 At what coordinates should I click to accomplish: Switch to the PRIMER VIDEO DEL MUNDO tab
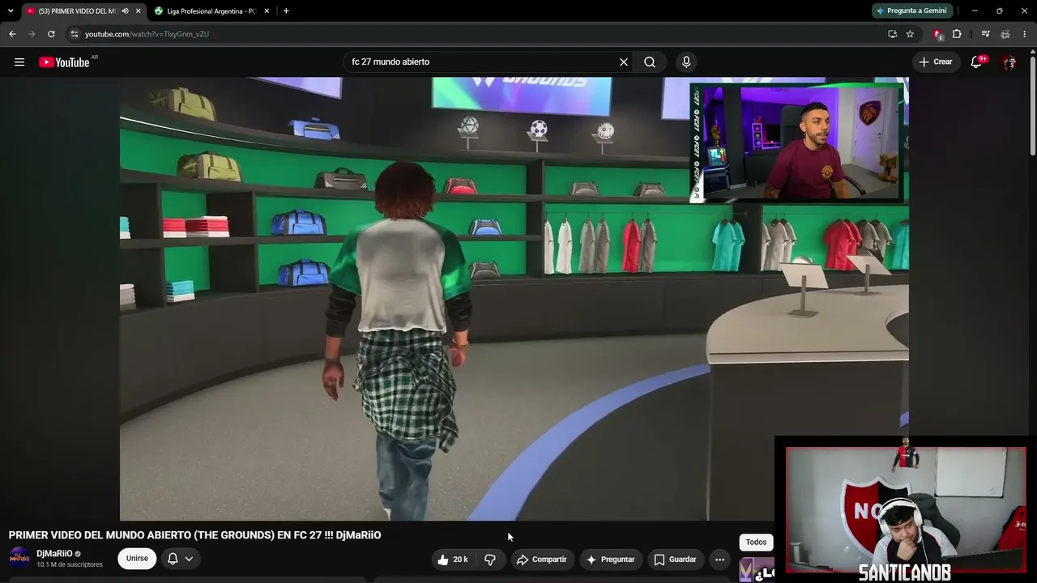tap(77, 11)
